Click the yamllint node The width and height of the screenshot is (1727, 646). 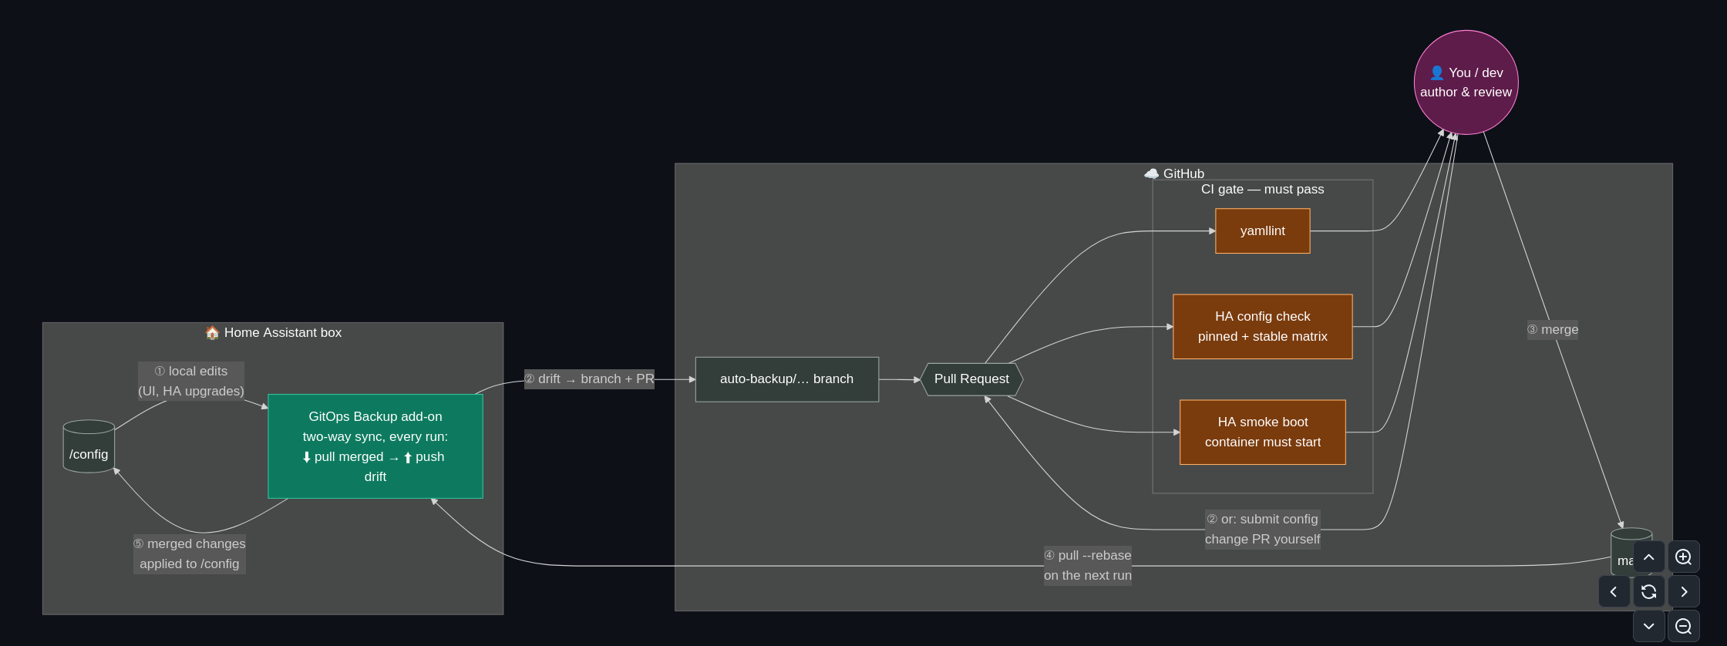[1262, 230]
